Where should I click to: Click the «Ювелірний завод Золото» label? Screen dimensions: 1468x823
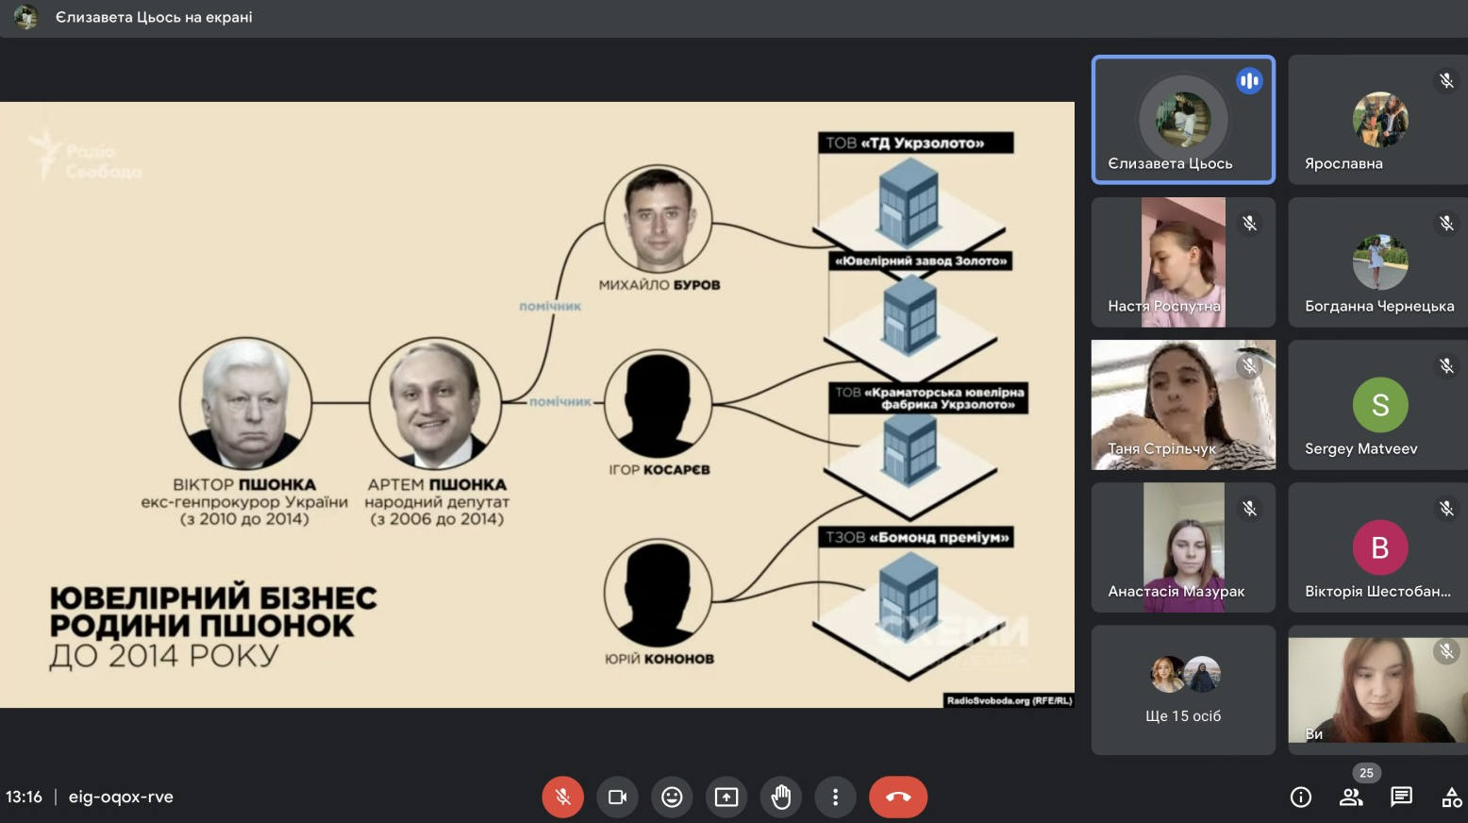coord(920,260)
